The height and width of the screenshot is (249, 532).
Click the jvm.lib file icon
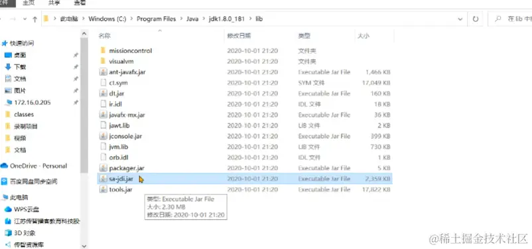(103, 147)
